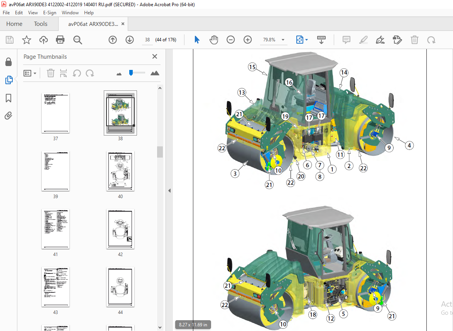Select page 37 thumbnail
This screenshot has height=331, width=453.
pyautogui.click(x=56, y=113)
